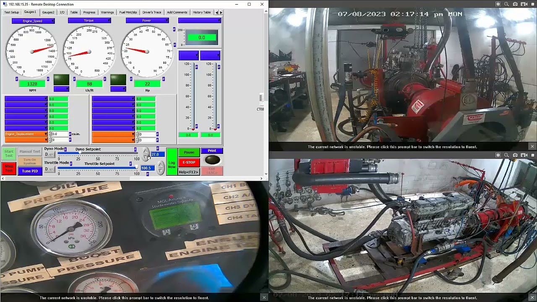Click the Dyno Setpoint value field 27.0
This screenshot has height=302, width=537.
point(158,154)
